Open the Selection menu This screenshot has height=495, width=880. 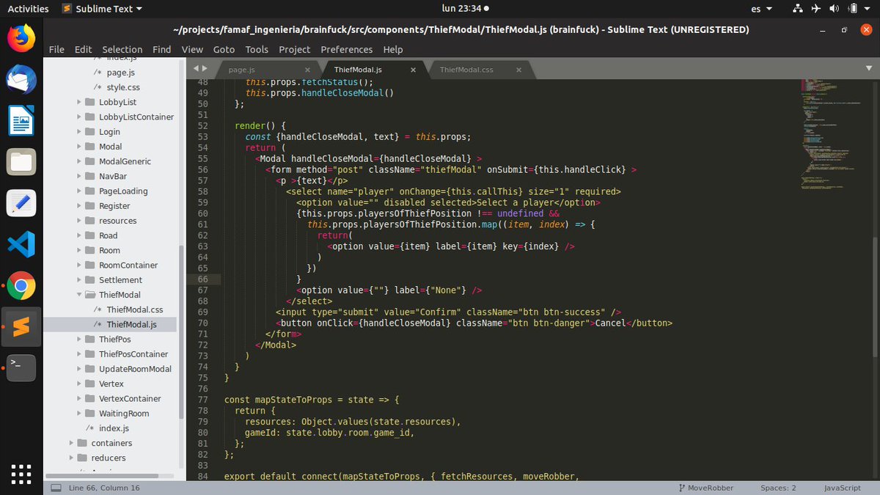coord(122,49)
